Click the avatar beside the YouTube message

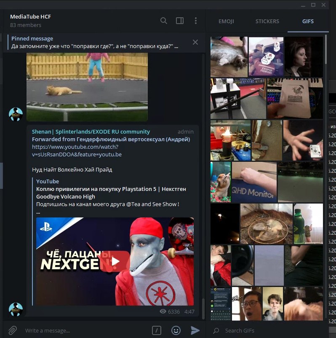click(16, 309)
